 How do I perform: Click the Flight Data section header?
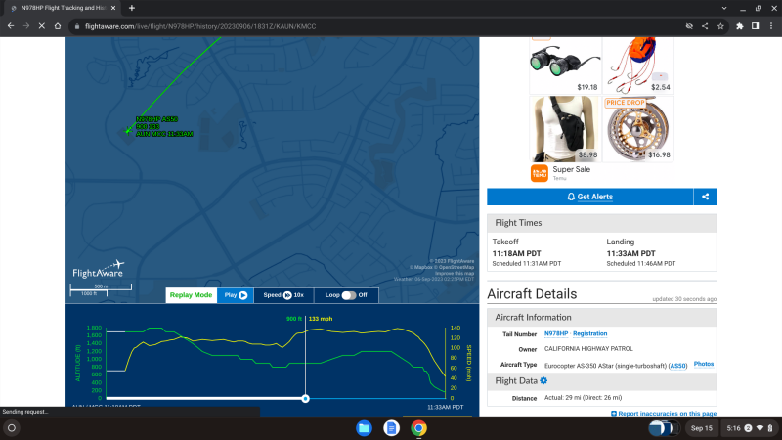coord(602,381)
